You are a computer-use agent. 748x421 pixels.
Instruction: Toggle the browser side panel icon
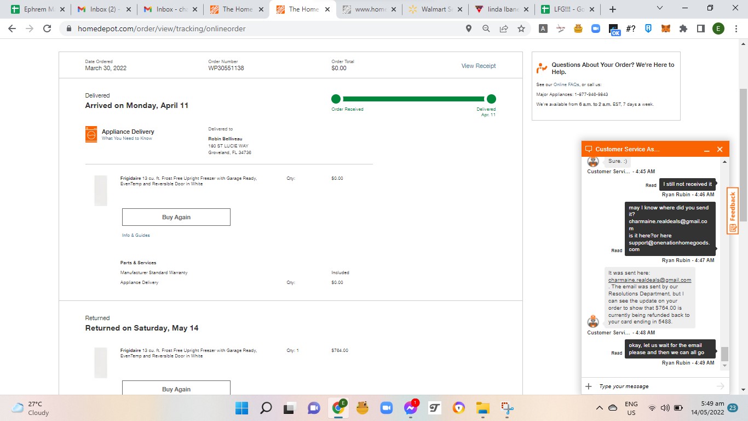(701, 29)
